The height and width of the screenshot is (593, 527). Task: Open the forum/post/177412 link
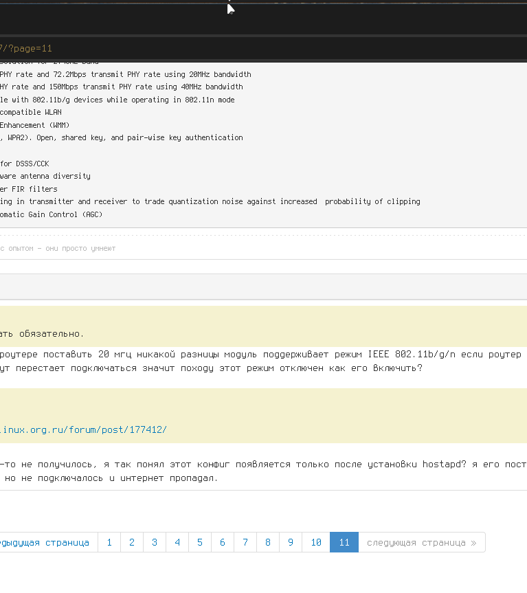(x=83, y=429)
